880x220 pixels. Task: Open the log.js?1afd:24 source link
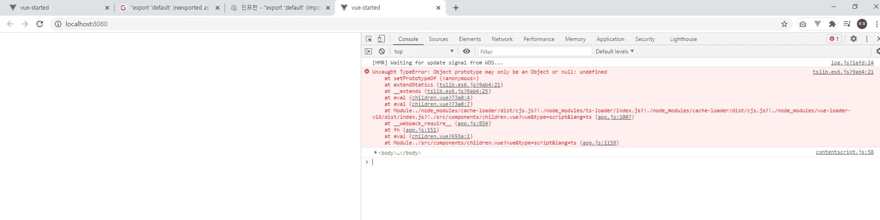click(852, 63)
